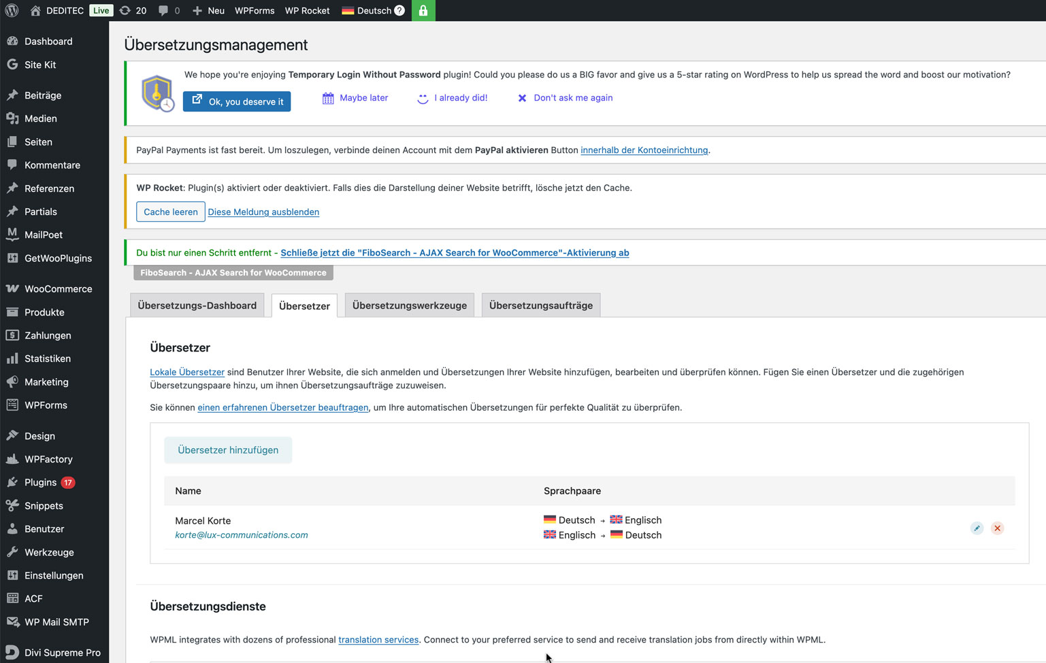
Task: Click the Marketing megaphone icon
Action: tap(12, 381)
